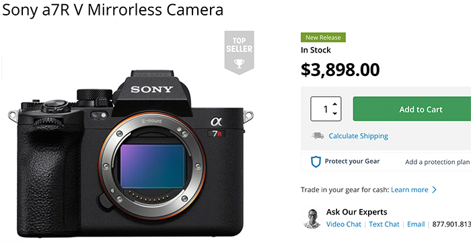Click the Email experts link

click(x=416, y=225)
